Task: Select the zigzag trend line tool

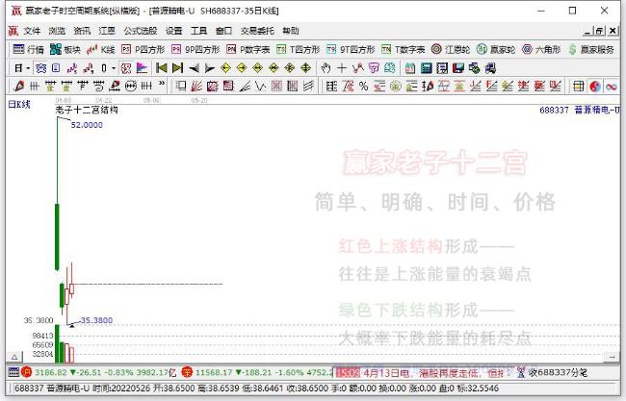Action: (x=358, y=68)
